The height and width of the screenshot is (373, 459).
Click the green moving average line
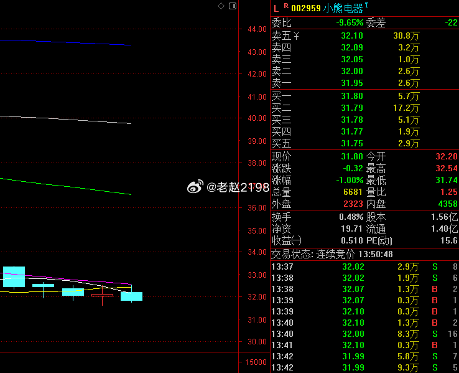65,186
